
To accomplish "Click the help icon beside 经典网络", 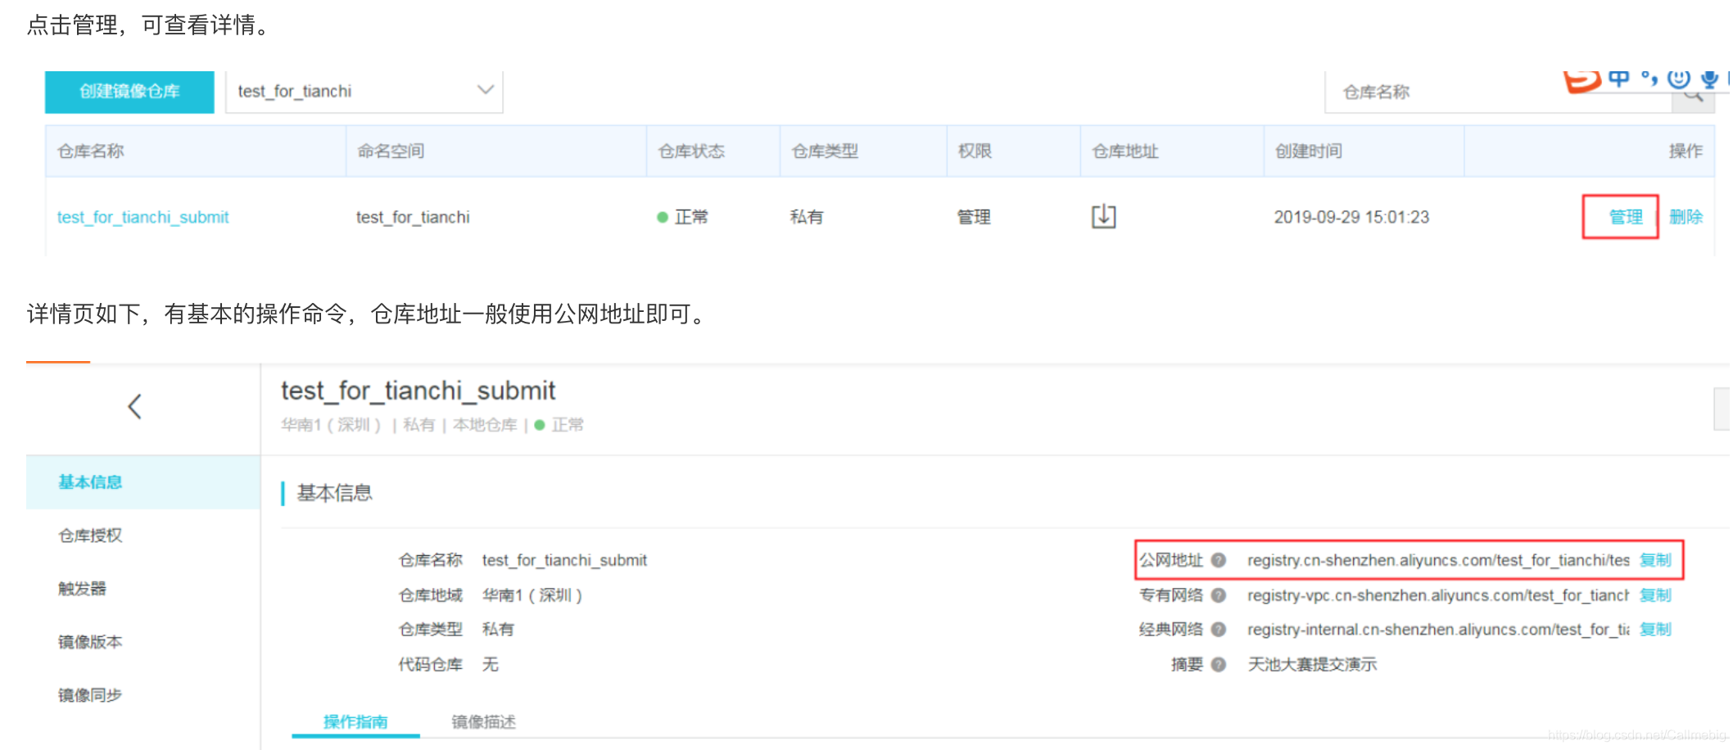I will [x=1218, y=629].
